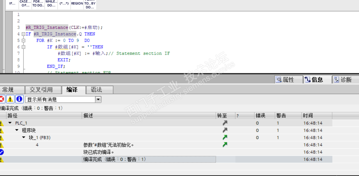Open the 诊断 diagnostics tab
This screenshot has height=176, width=359.
[346, 80]
